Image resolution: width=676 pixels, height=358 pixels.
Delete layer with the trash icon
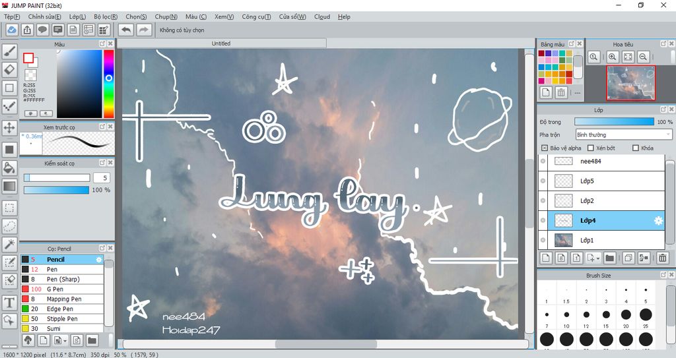[663, 258]
